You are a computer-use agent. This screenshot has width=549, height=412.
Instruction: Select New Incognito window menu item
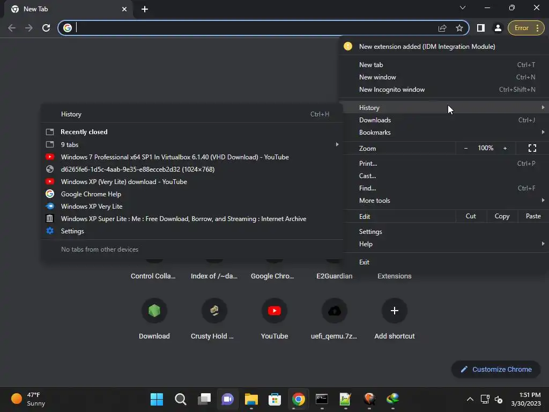tap(446, 90)
